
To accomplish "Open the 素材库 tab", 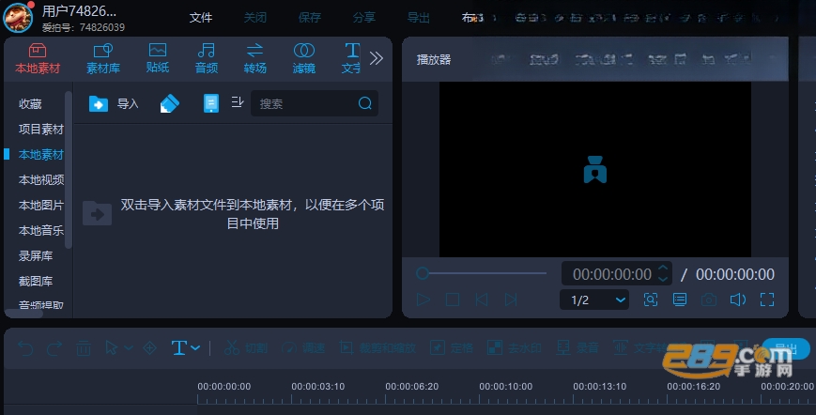I will point(103,59).
